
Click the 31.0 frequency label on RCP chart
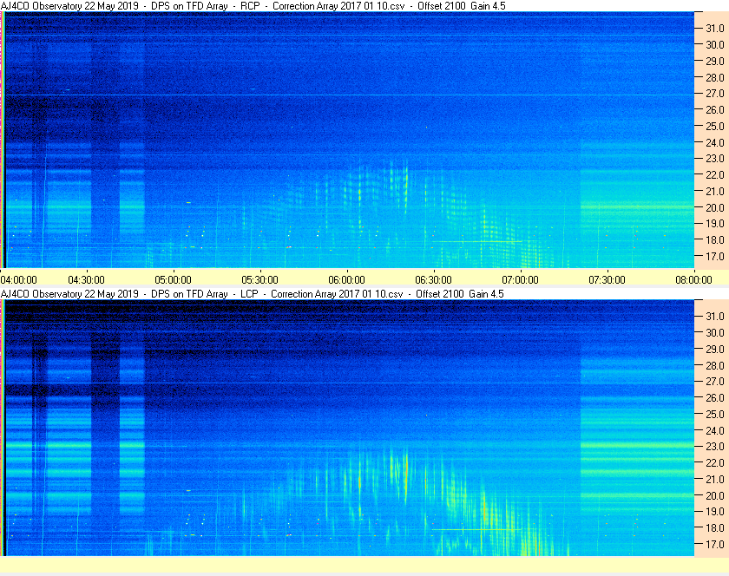715,29
